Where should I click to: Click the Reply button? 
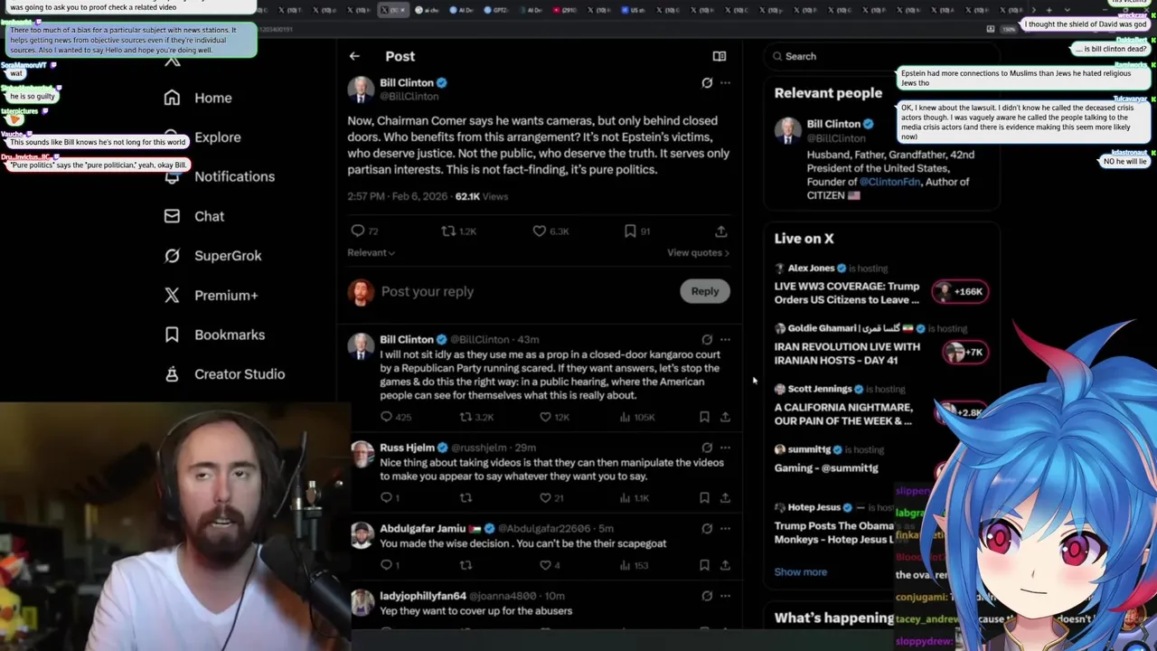click(705, 291)
